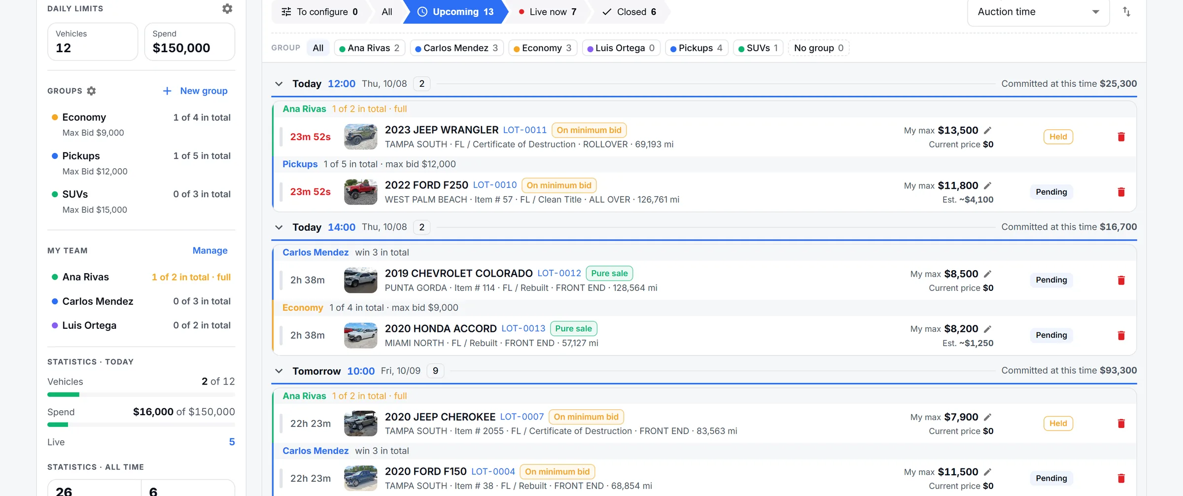Viewport: 1183px width, 496px height.
Task: Filter by Pickups group chip
Action: (x=696, y=48)
